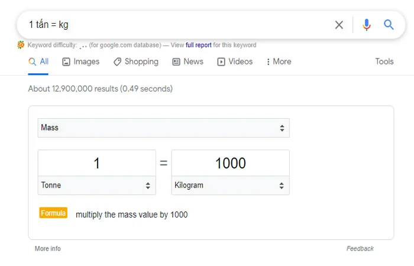The image size is (414, 266).
Task: Click inside the search box text '1 tấn = kg'
Action: tap(48, 25)
